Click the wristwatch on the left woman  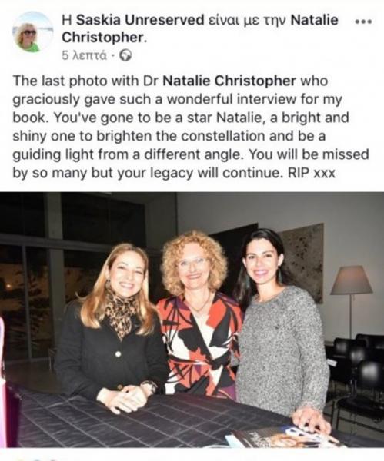(149, 387)
